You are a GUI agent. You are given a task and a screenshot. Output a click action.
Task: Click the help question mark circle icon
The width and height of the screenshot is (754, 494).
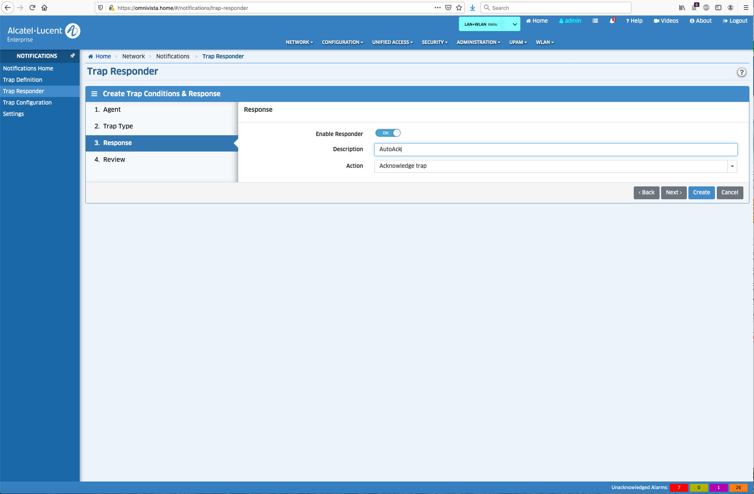(741, 72)
